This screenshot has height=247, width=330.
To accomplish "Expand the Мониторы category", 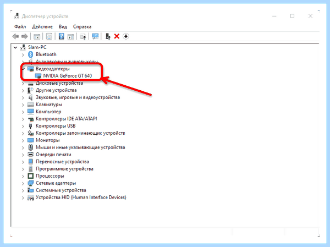I will pyautogui.click(x=23, y=141).
